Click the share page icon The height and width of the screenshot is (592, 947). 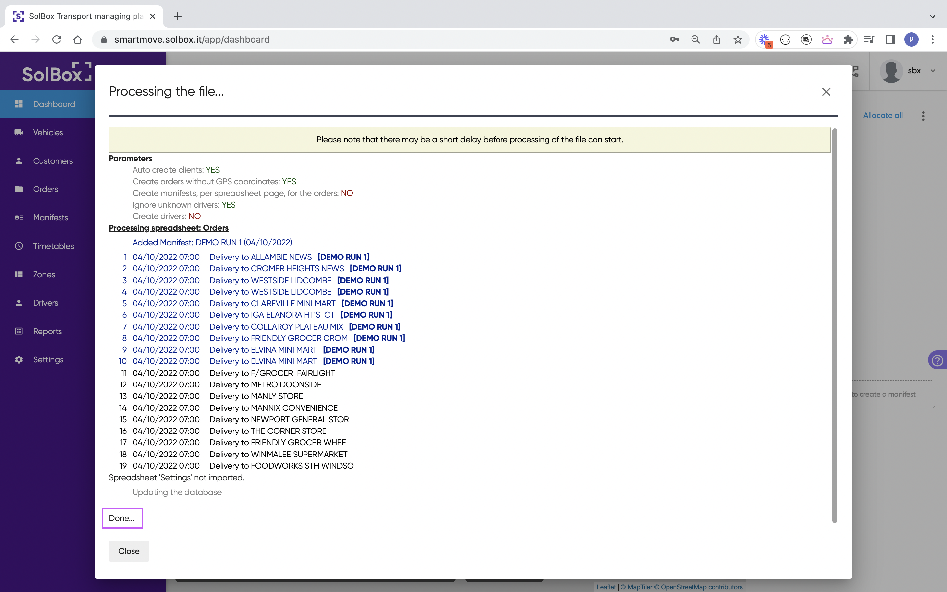(x=716, y=39)
